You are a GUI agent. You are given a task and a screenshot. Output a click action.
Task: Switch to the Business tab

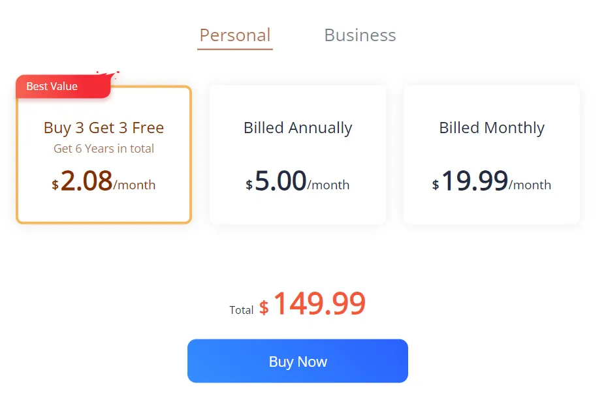(360, 35)
